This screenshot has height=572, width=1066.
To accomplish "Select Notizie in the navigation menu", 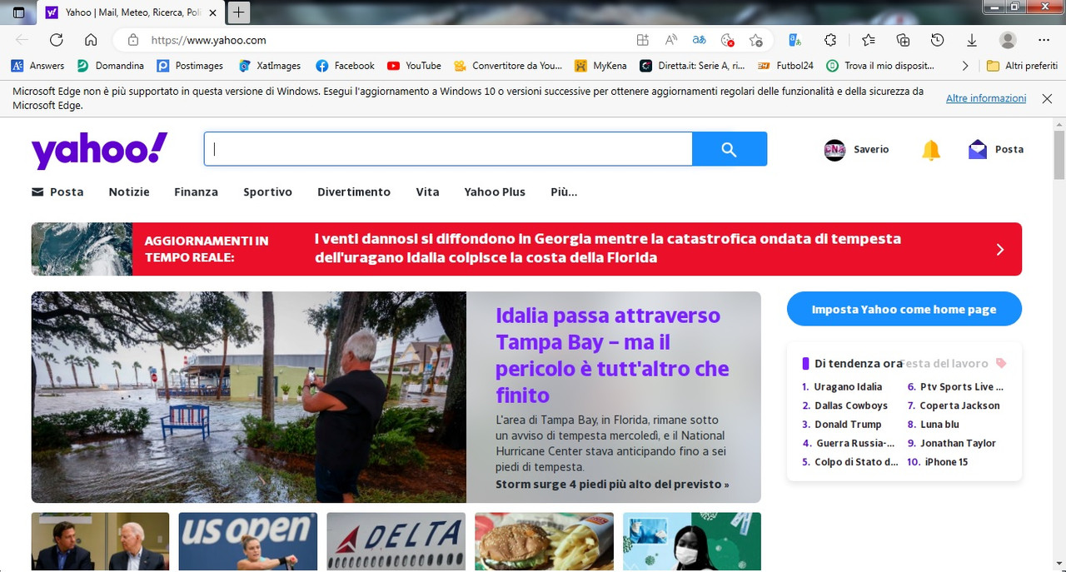I will click(129, 191).
